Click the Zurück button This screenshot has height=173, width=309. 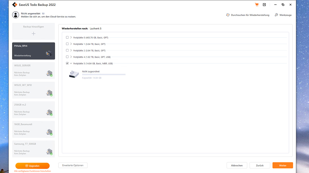tap(260, 165)
